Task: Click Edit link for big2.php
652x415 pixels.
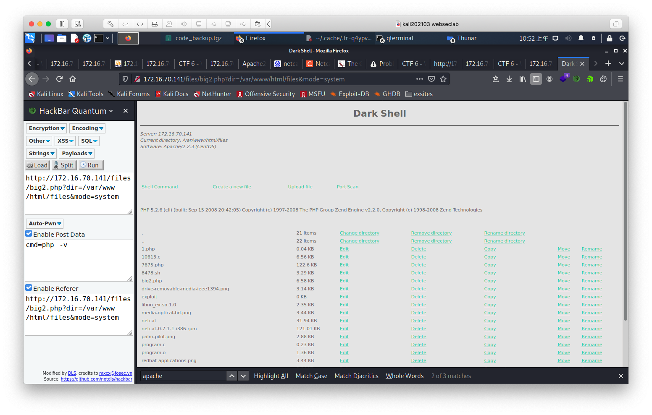Action: point(344,281)
